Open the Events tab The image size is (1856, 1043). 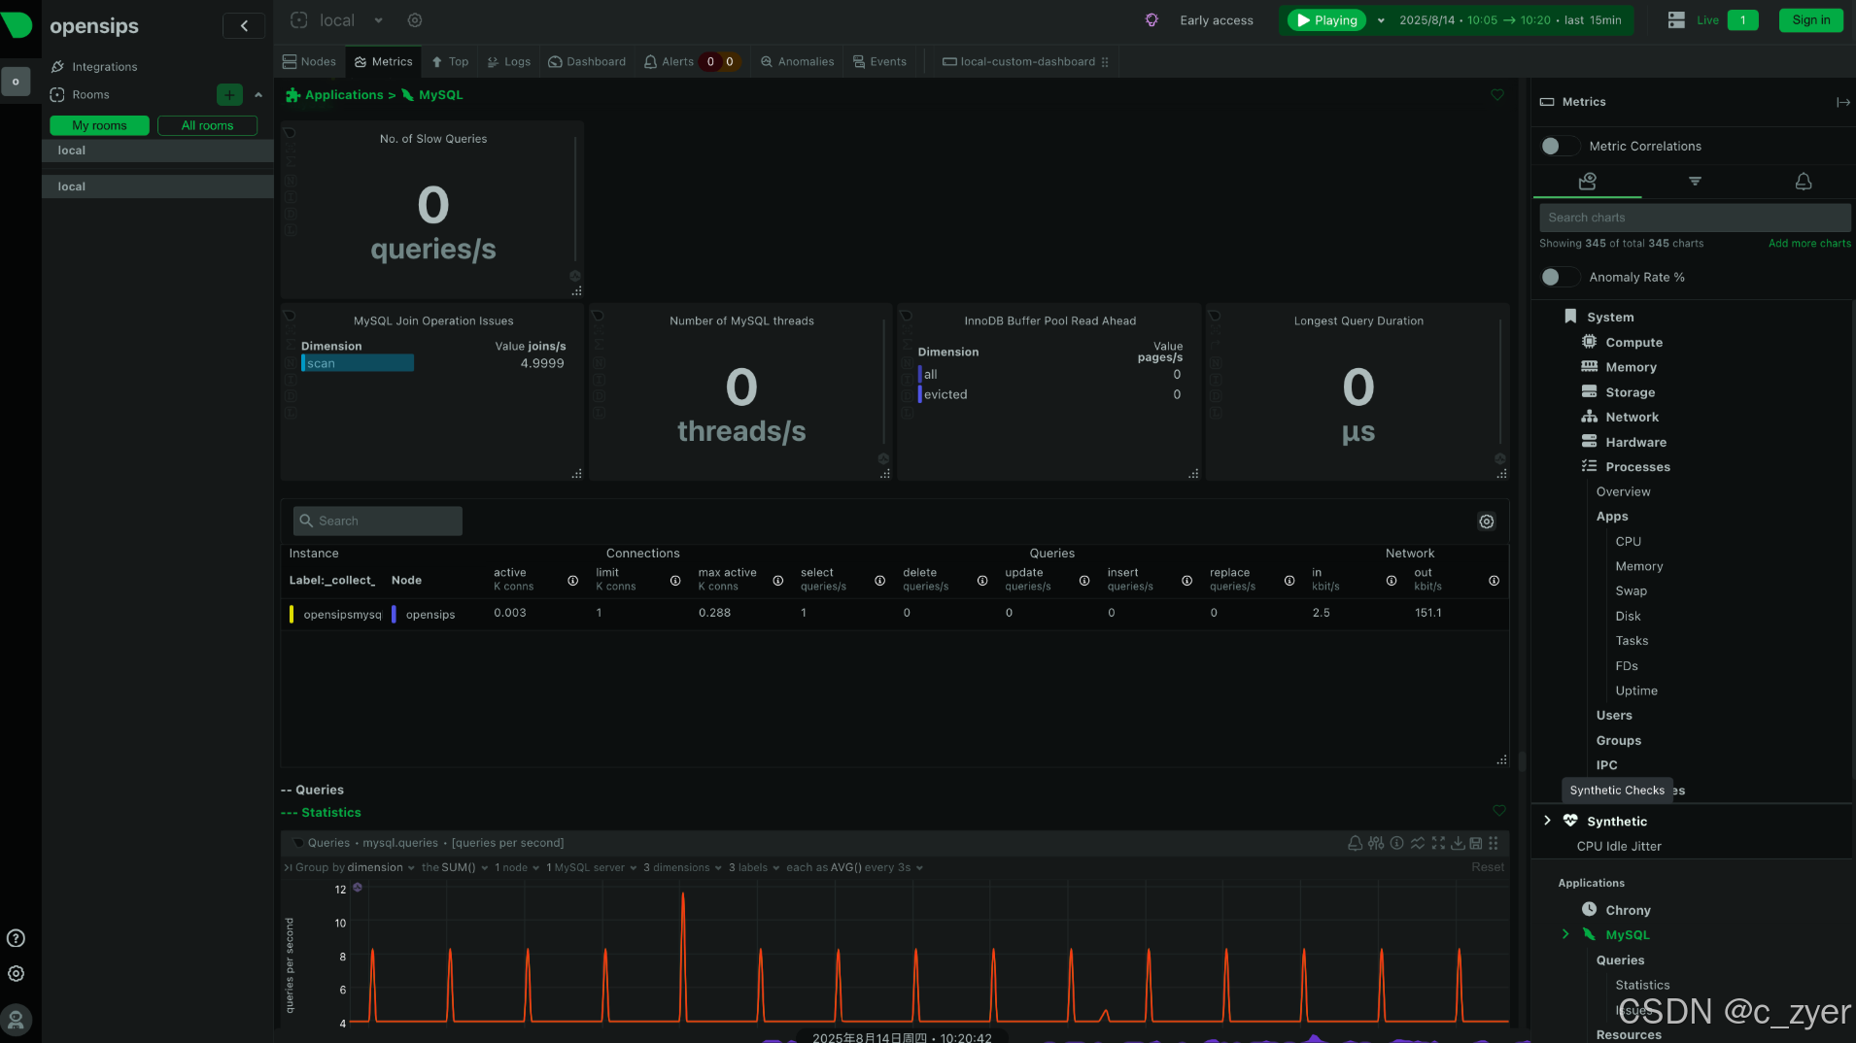879,61
